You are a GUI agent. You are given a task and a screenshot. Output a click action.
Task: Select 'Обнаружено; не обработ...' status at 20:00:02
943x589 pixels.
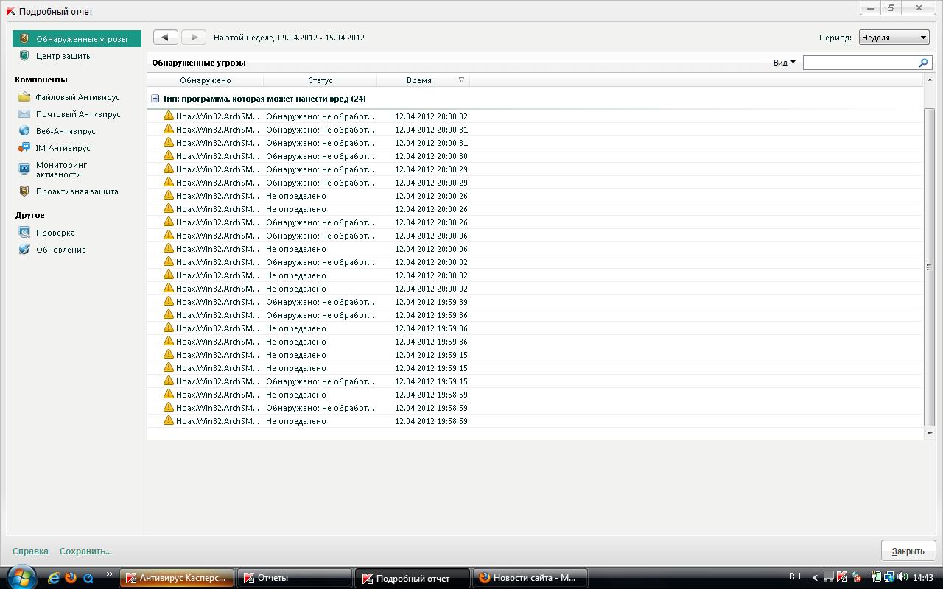[320, 262]
